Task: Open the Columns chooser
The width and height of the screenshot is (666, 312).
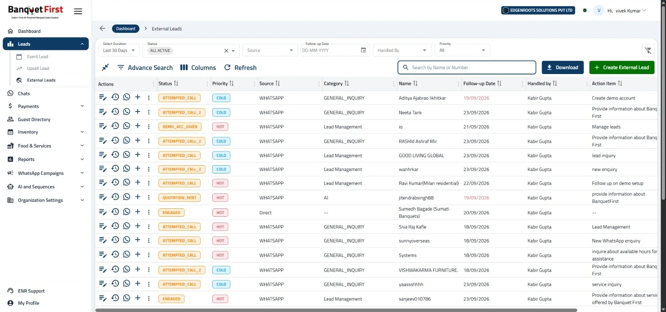Action: (198, 67)
